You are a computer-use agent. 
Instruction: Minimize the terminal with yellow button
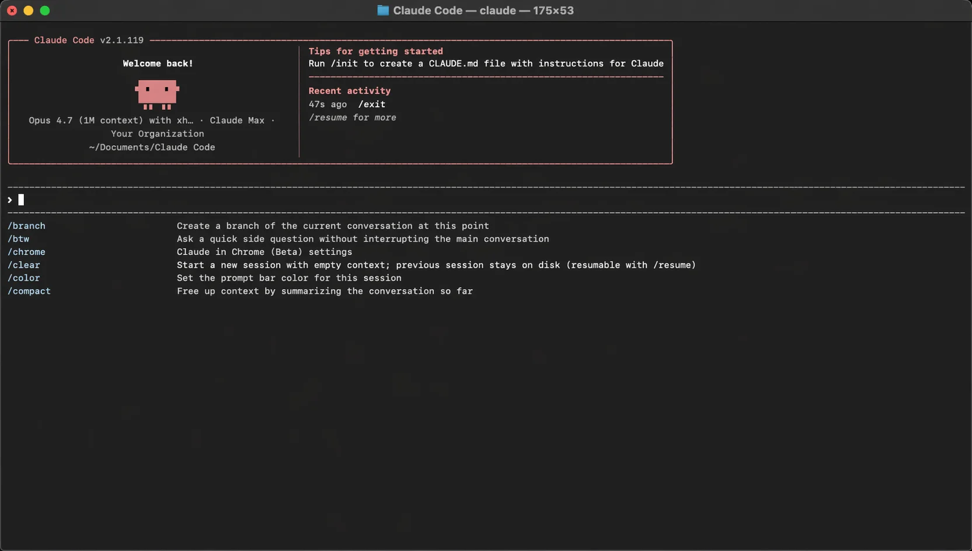pos(28,10)
